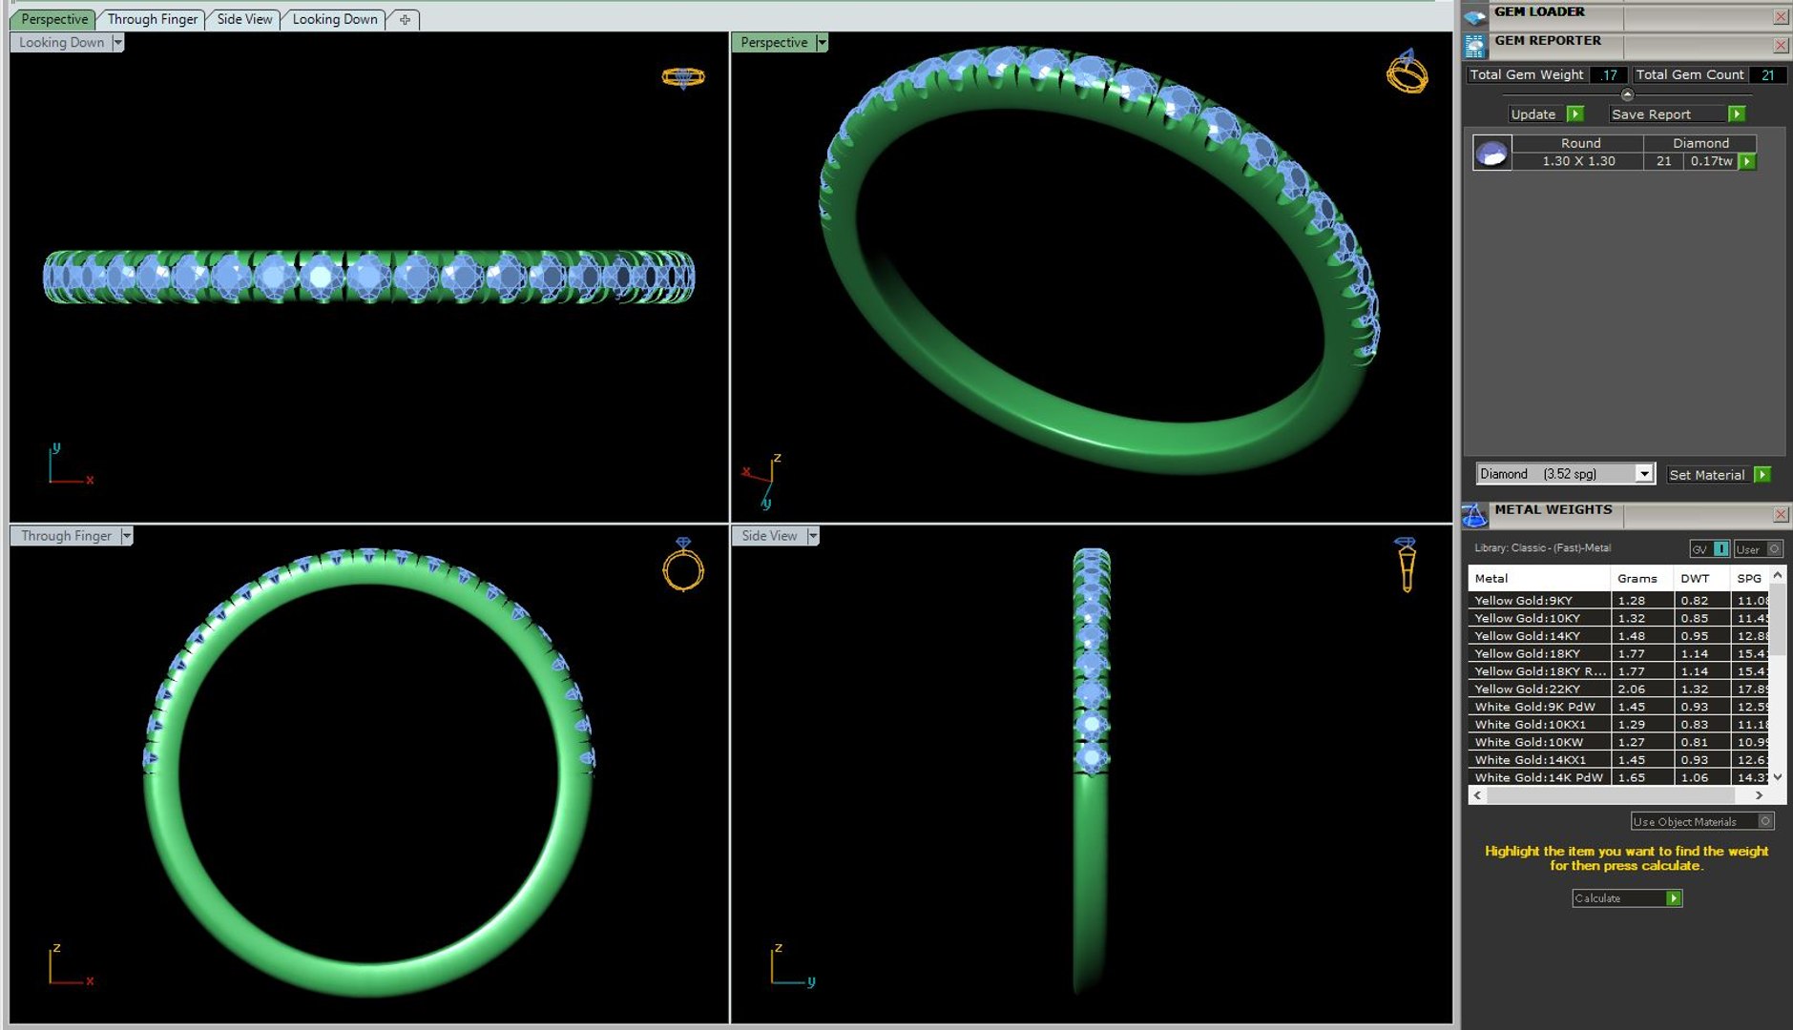Screen dimensions: 1793x1030
Task: Click the Looking Down viewport label
Action: click(61, 42)
